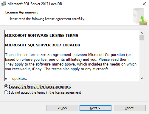Click the bullet point before 'updates'
The image size is (149, 114).
coord(6,79)
